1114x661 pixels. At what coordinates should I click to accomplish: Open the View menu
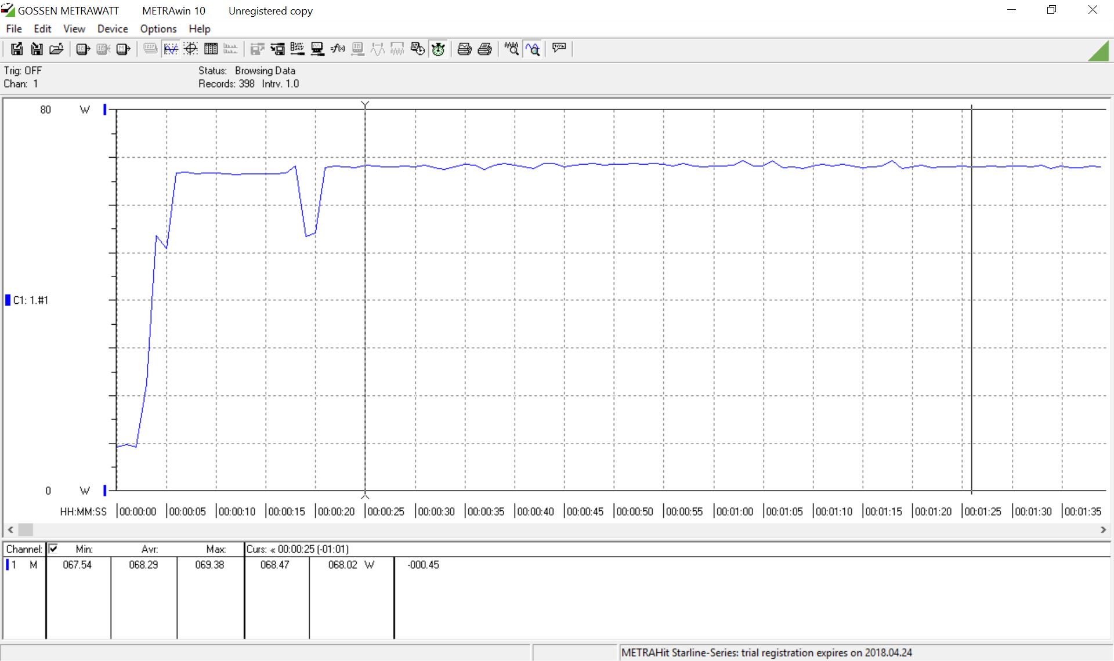74,29
